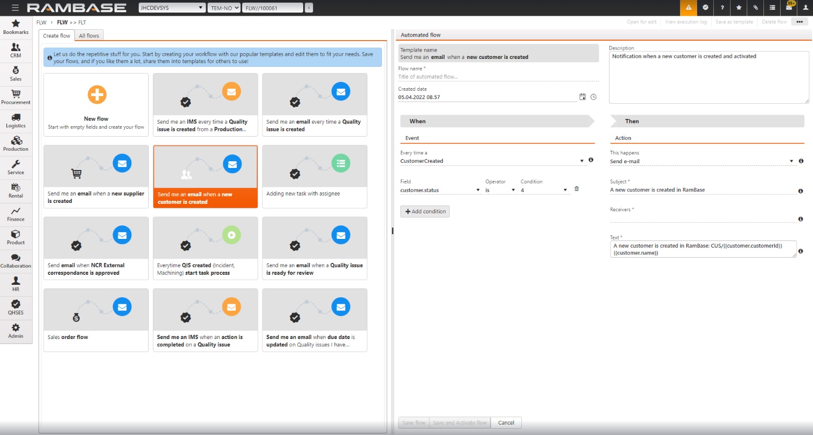Open the customer.status Field dropdown
The image size is (813, 435).
(477, 190)
